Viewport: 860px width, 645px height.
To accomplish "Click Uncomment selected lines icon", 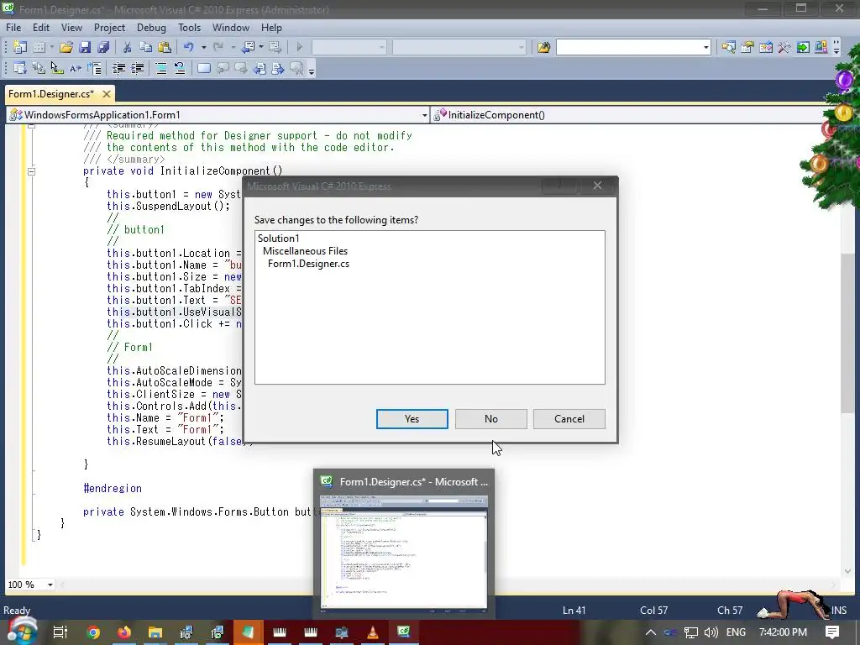I will (x=180, y=69).
